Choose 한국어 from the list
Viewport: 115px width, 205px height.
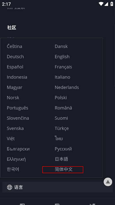click(x=13, y=169)
